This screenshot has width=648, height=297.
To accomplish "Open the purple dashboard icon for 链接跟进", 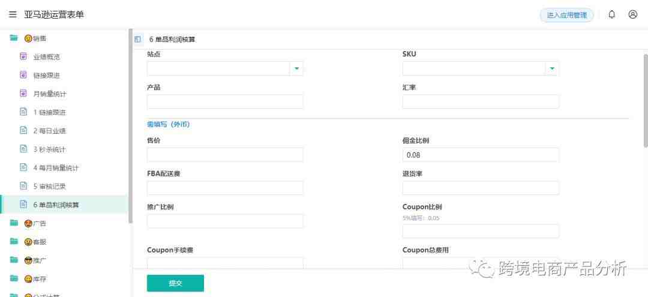I will [23, 75].
